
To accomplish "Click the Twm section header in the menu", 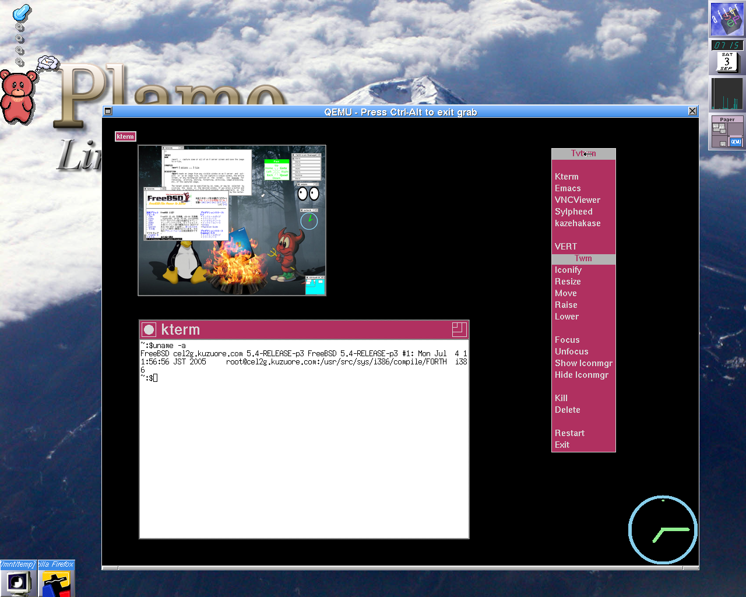I will tap(583, 258).
